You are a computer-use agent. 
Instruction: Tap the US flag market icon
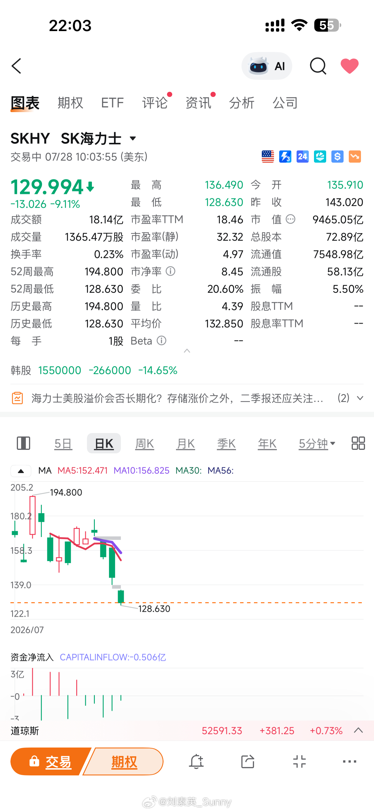click(268, 157)
